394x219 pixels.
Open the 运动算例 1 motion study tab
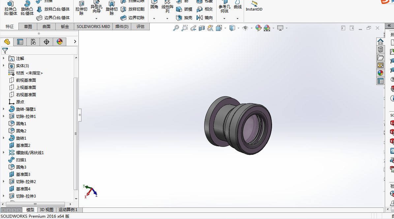click(x=68, y=210)
